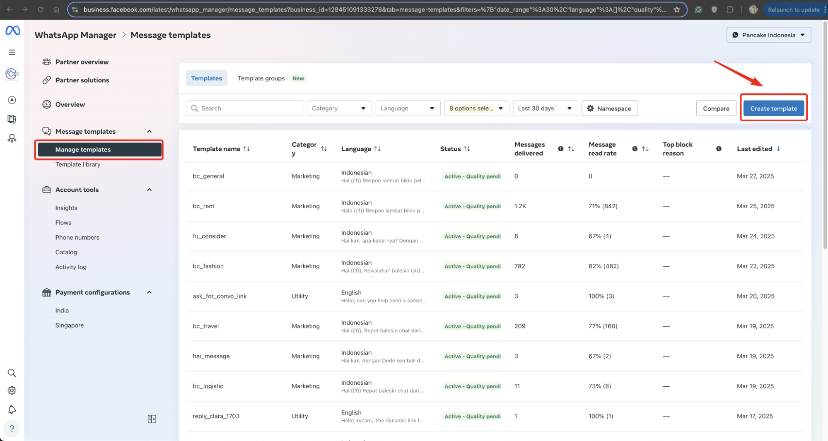Viewport: 828px width, 441px height.
Task: Click the Meta logo icon
Action: pyautogui.click(x=12, y=30)
